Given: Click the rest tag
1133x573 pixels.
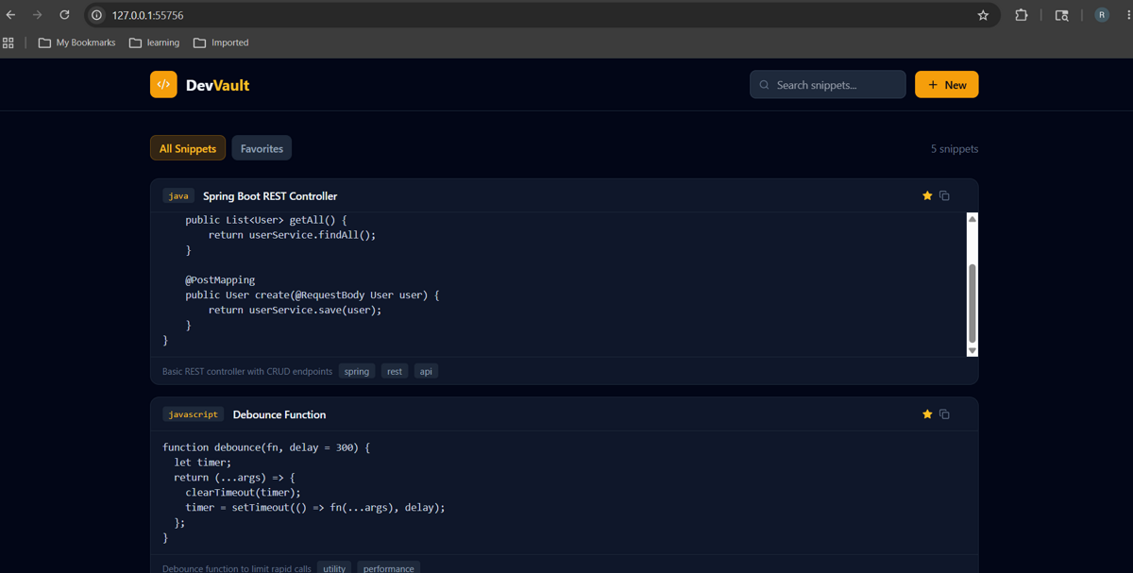Looking at the screenshot, I should 395,371.
